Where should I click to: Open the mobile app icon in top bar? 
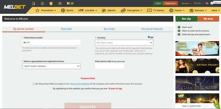click(34, 3)
